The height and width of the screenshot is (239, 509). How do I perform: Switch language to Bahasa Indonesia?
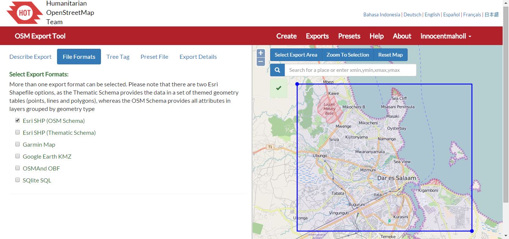[x=382, y=15]
